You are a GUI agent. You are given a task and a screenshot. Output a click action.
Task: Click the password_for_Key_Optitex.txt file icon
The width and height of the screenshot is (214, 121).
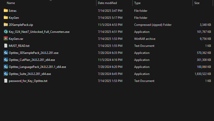pyautogui.click(x=6, y=81)
